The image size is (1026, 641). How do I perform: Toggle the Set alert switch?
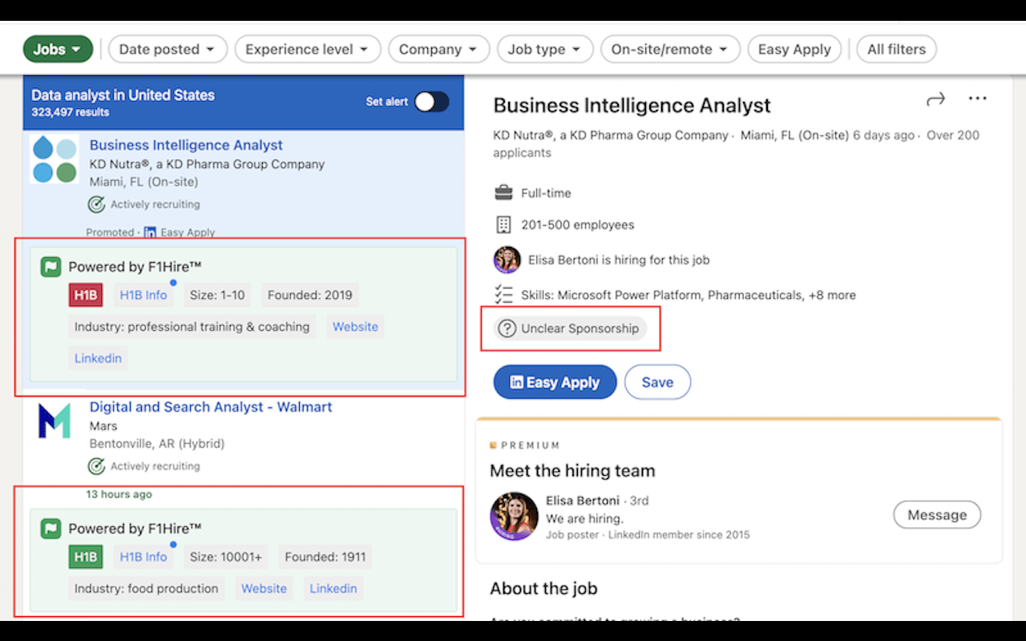[431, 102]
